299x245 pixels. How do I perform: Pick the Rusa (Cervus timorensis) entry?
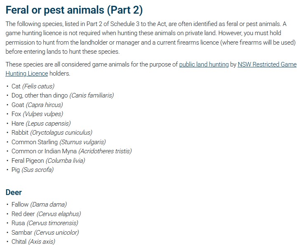click(x=45, y=223)
